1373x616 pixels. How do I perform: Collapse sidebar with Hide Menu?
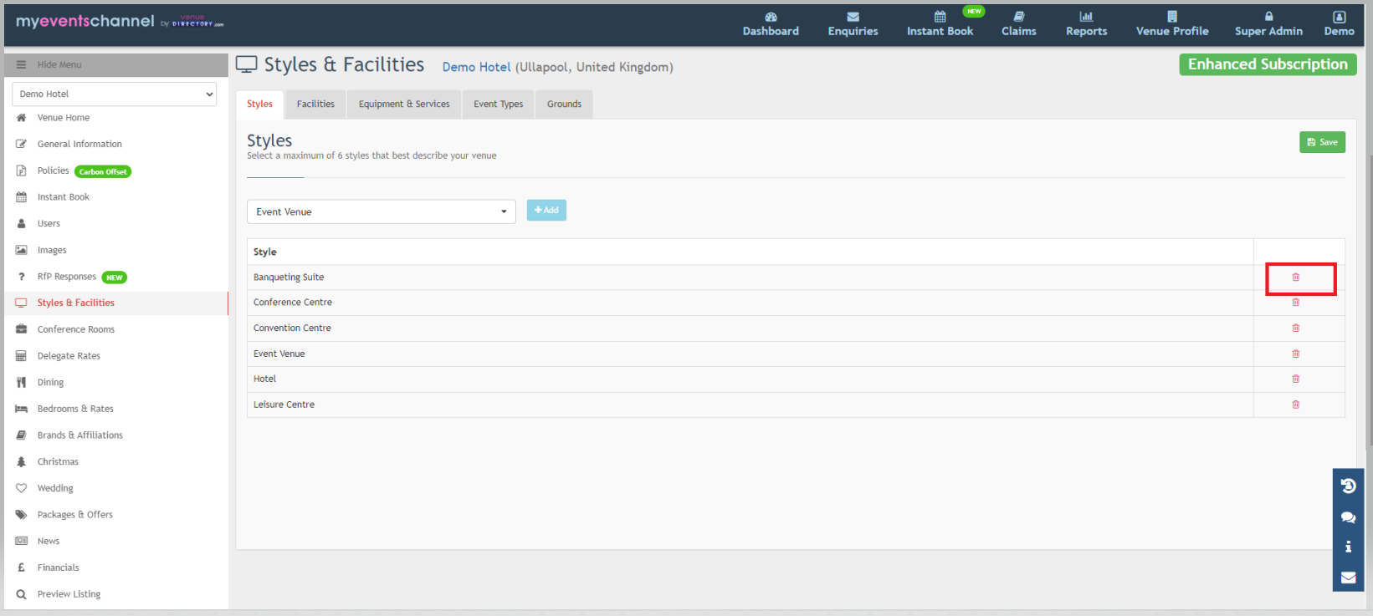point(116,64)
